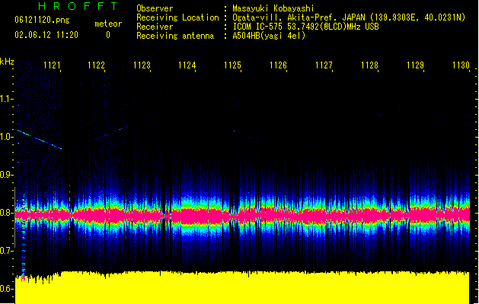This screenshot has width=479, height=304.
Task: Click the 1123 time axis marker
Action: click(142, 65)
